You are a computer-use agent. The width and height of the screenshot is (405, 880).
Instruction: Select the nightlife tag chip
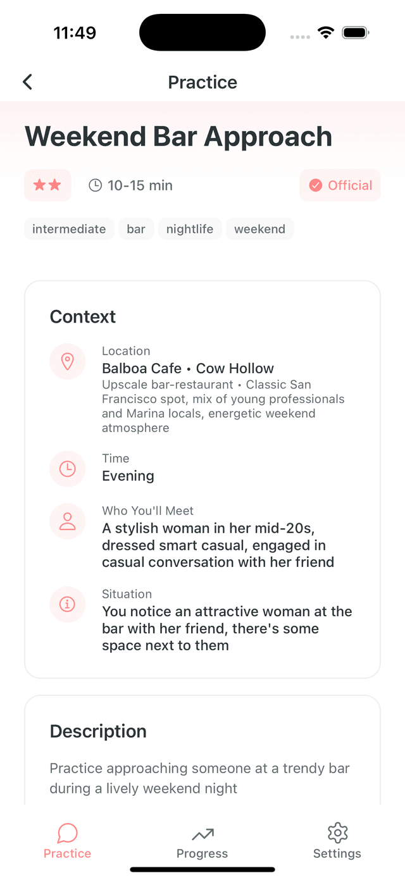190,229
